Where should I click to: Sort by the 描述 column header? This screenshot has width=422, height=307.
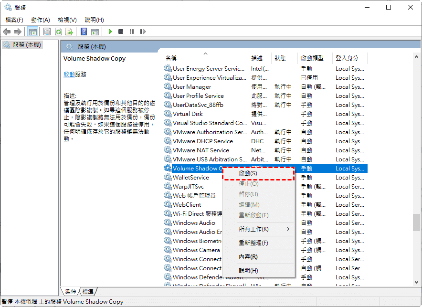click(259, 58)
